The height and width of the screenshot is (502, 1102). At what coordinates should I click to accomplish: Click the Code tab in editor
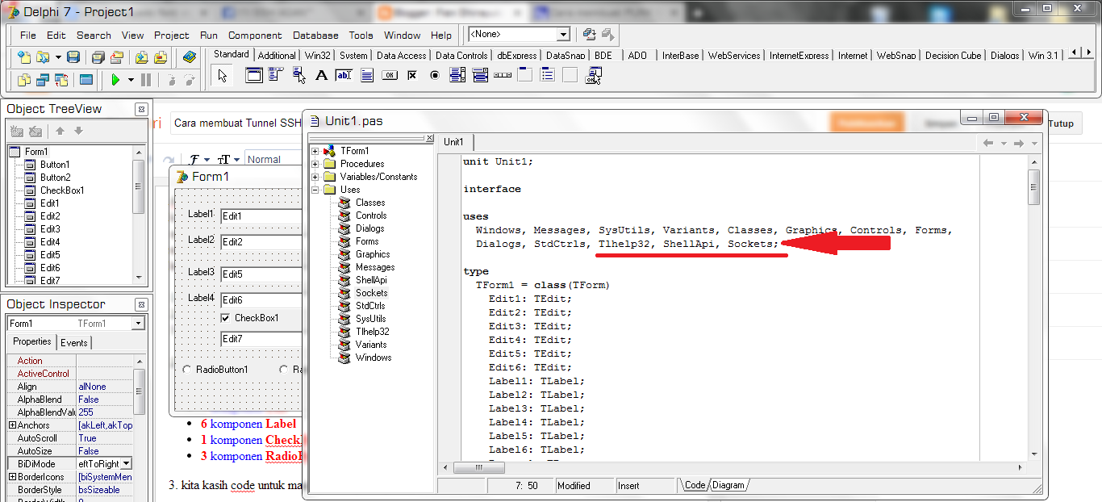click(x=695, y=485)
